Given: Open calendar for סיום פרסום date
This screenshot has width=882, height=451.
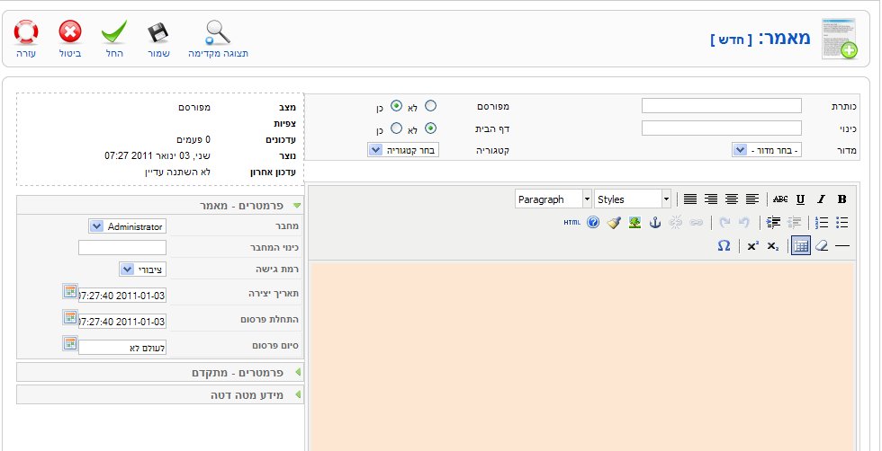Looking at the screenshot, I should pyautogui.click(x=69, y=343).
